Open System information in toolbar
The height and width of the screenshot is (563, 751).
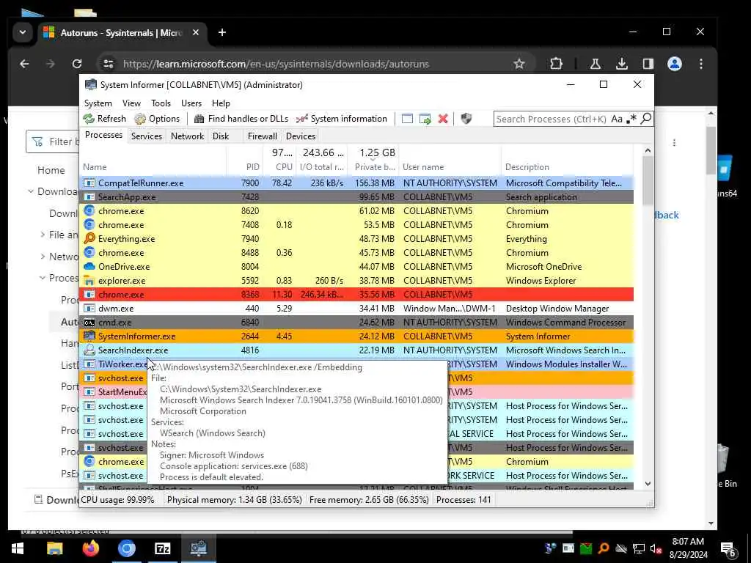pos(342,119)
